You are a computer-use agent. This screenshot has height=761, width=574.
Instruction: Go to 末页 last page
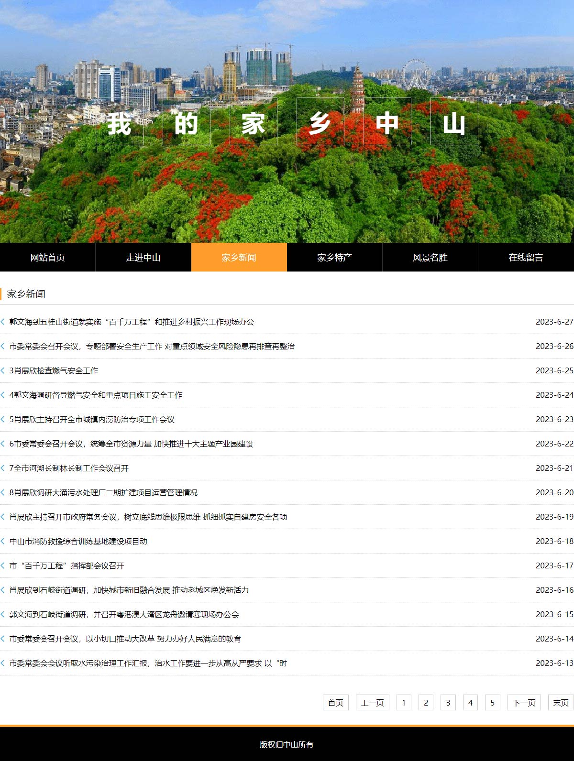[561, 703]
